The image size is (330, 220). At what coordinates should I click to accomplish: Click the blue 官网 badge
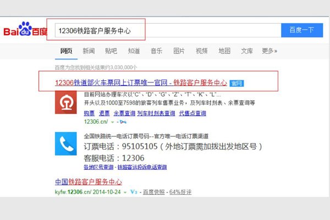pyautogui.click(x=237, y=84)
